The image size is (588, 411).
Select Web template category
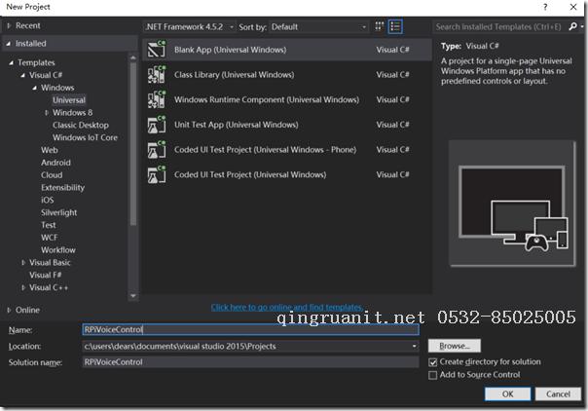coord(50,150)
